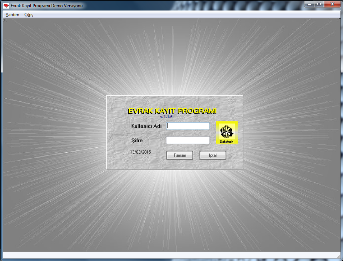Open the Yardım menu

click(x=13, y=15)
